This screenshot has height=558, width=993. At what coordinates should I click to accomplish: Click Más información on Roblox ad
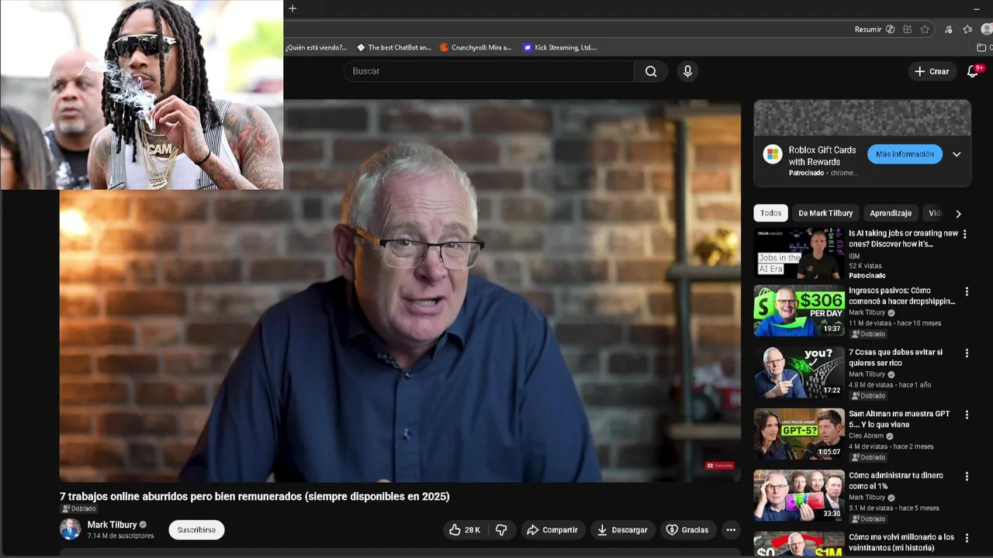(x=905, y=154)
